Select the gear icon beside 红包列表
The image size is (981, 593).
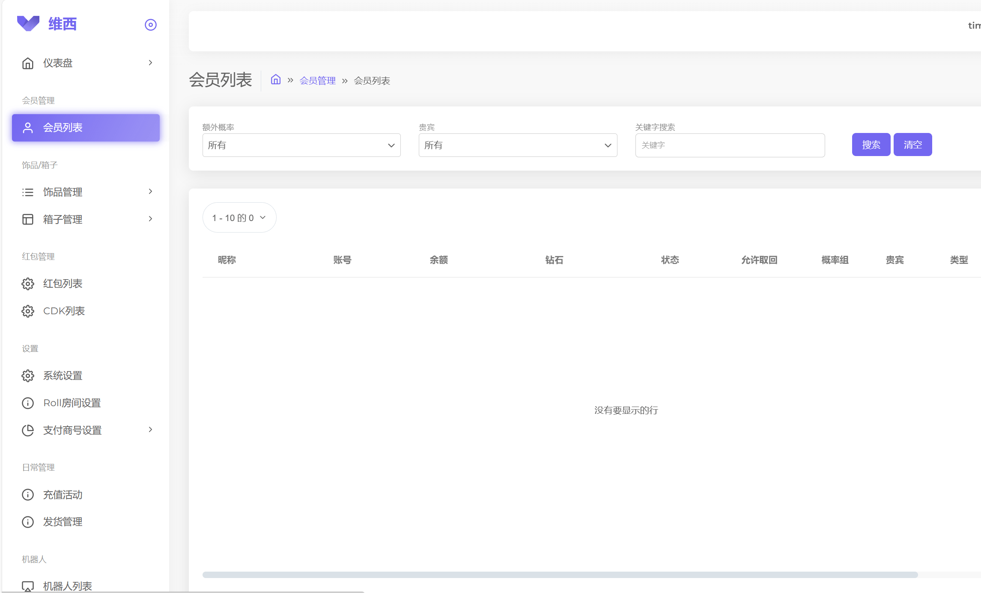27,283
